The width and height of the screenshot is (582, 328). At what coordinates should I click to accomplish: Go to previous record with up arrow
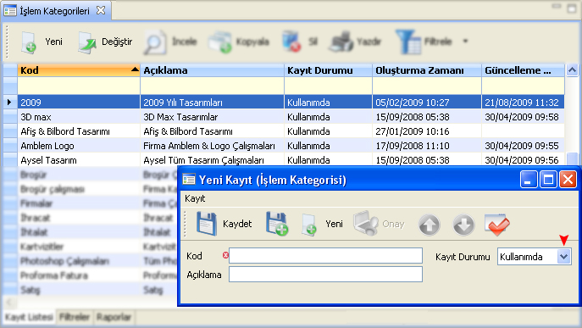(429, 225)
